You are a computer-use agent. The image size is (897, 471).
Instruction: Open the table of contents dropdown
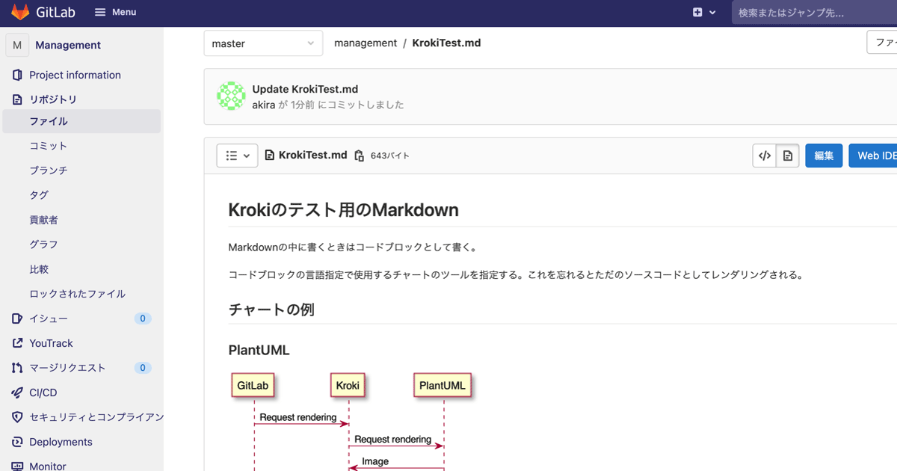[237, 156]
